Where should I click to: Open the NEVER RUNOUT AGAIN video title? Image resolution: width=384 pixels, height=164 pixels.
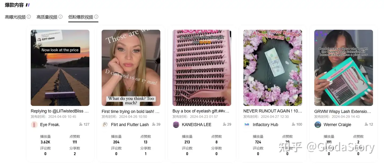coord(273,111)
